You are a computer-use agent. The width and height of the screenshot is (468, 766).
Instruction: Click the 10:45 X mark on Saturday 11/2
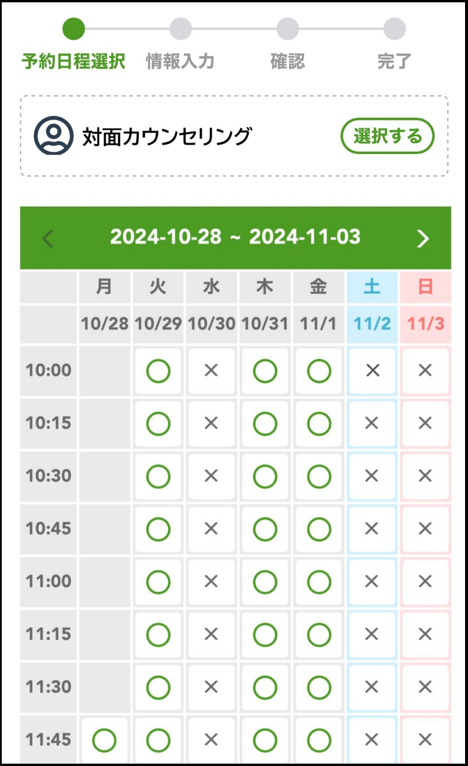[372, 529]
